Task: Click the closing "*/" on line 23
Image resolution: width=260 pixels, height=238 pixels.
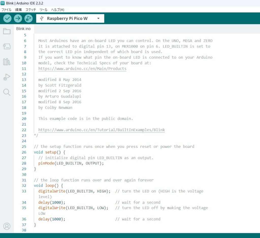Action: [x=36, y=135]
